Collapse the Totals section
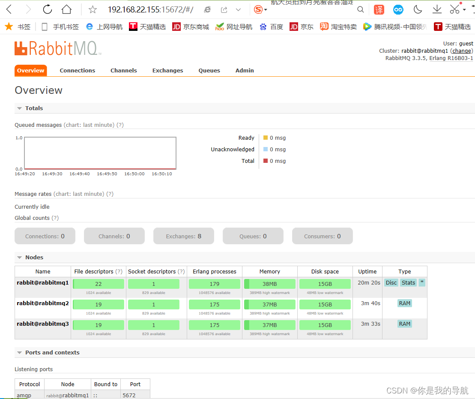 [x=19, y=108]
